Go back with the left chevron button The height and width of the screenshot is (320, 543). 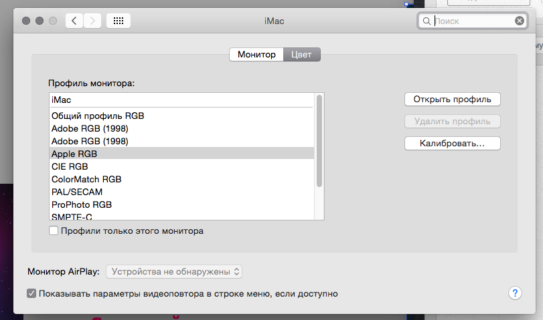click(x=74, y=21)
